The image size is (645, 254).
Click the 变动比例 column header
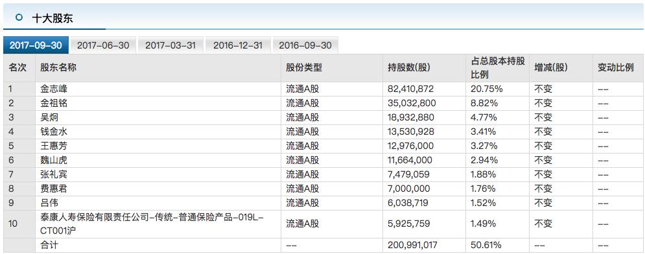pyautogui.click(x=616, y=68)
